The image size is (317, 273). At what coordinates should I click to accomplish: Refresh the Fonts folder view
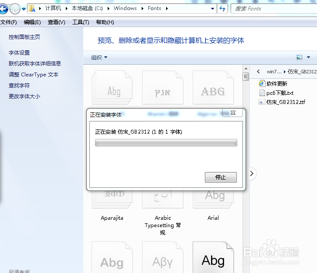click(x=222, y=8)
